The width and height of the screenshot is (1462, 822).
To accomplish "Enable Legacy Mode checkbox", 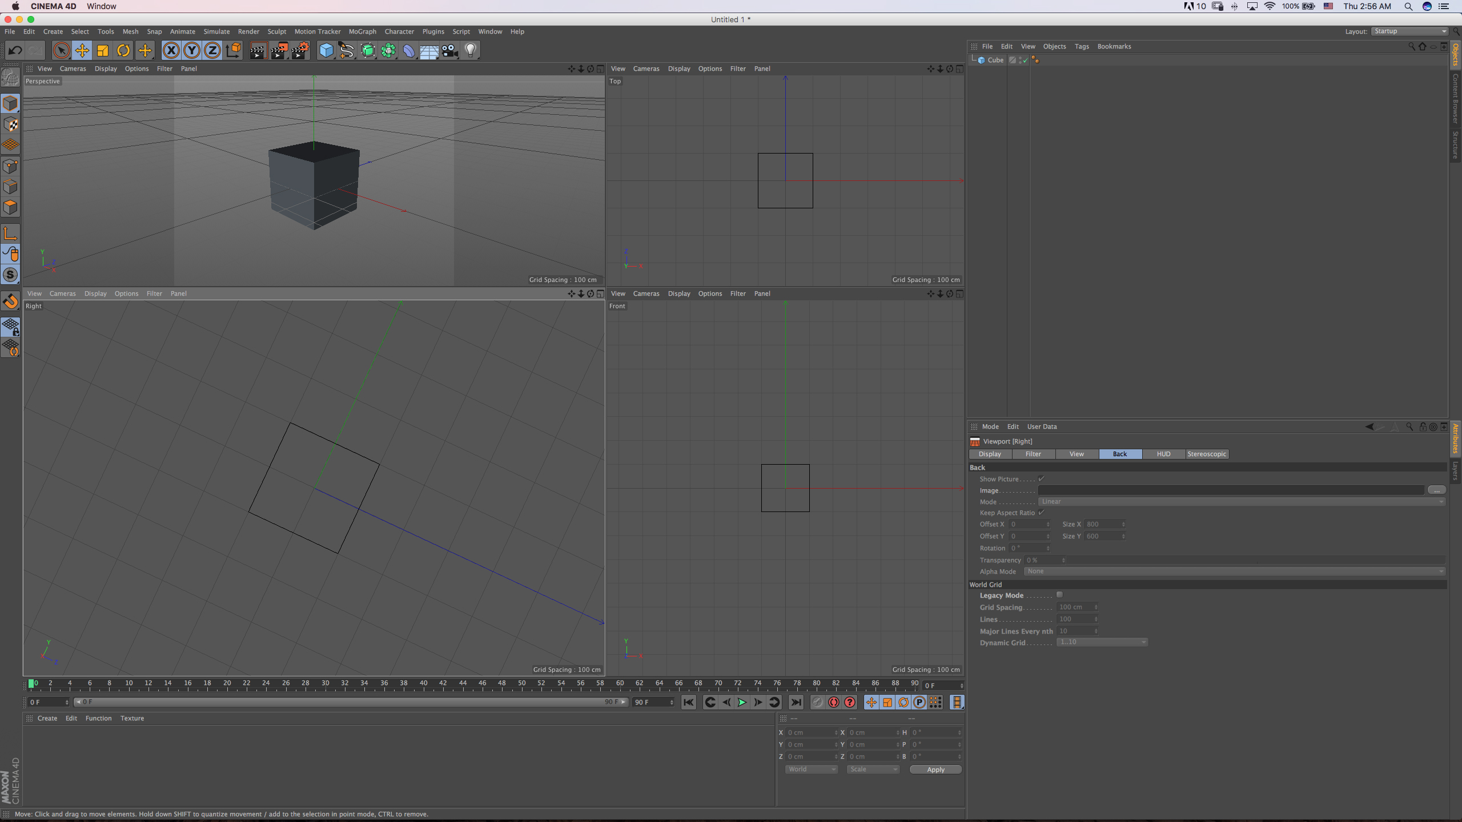I will click(x=1059, y=595).
